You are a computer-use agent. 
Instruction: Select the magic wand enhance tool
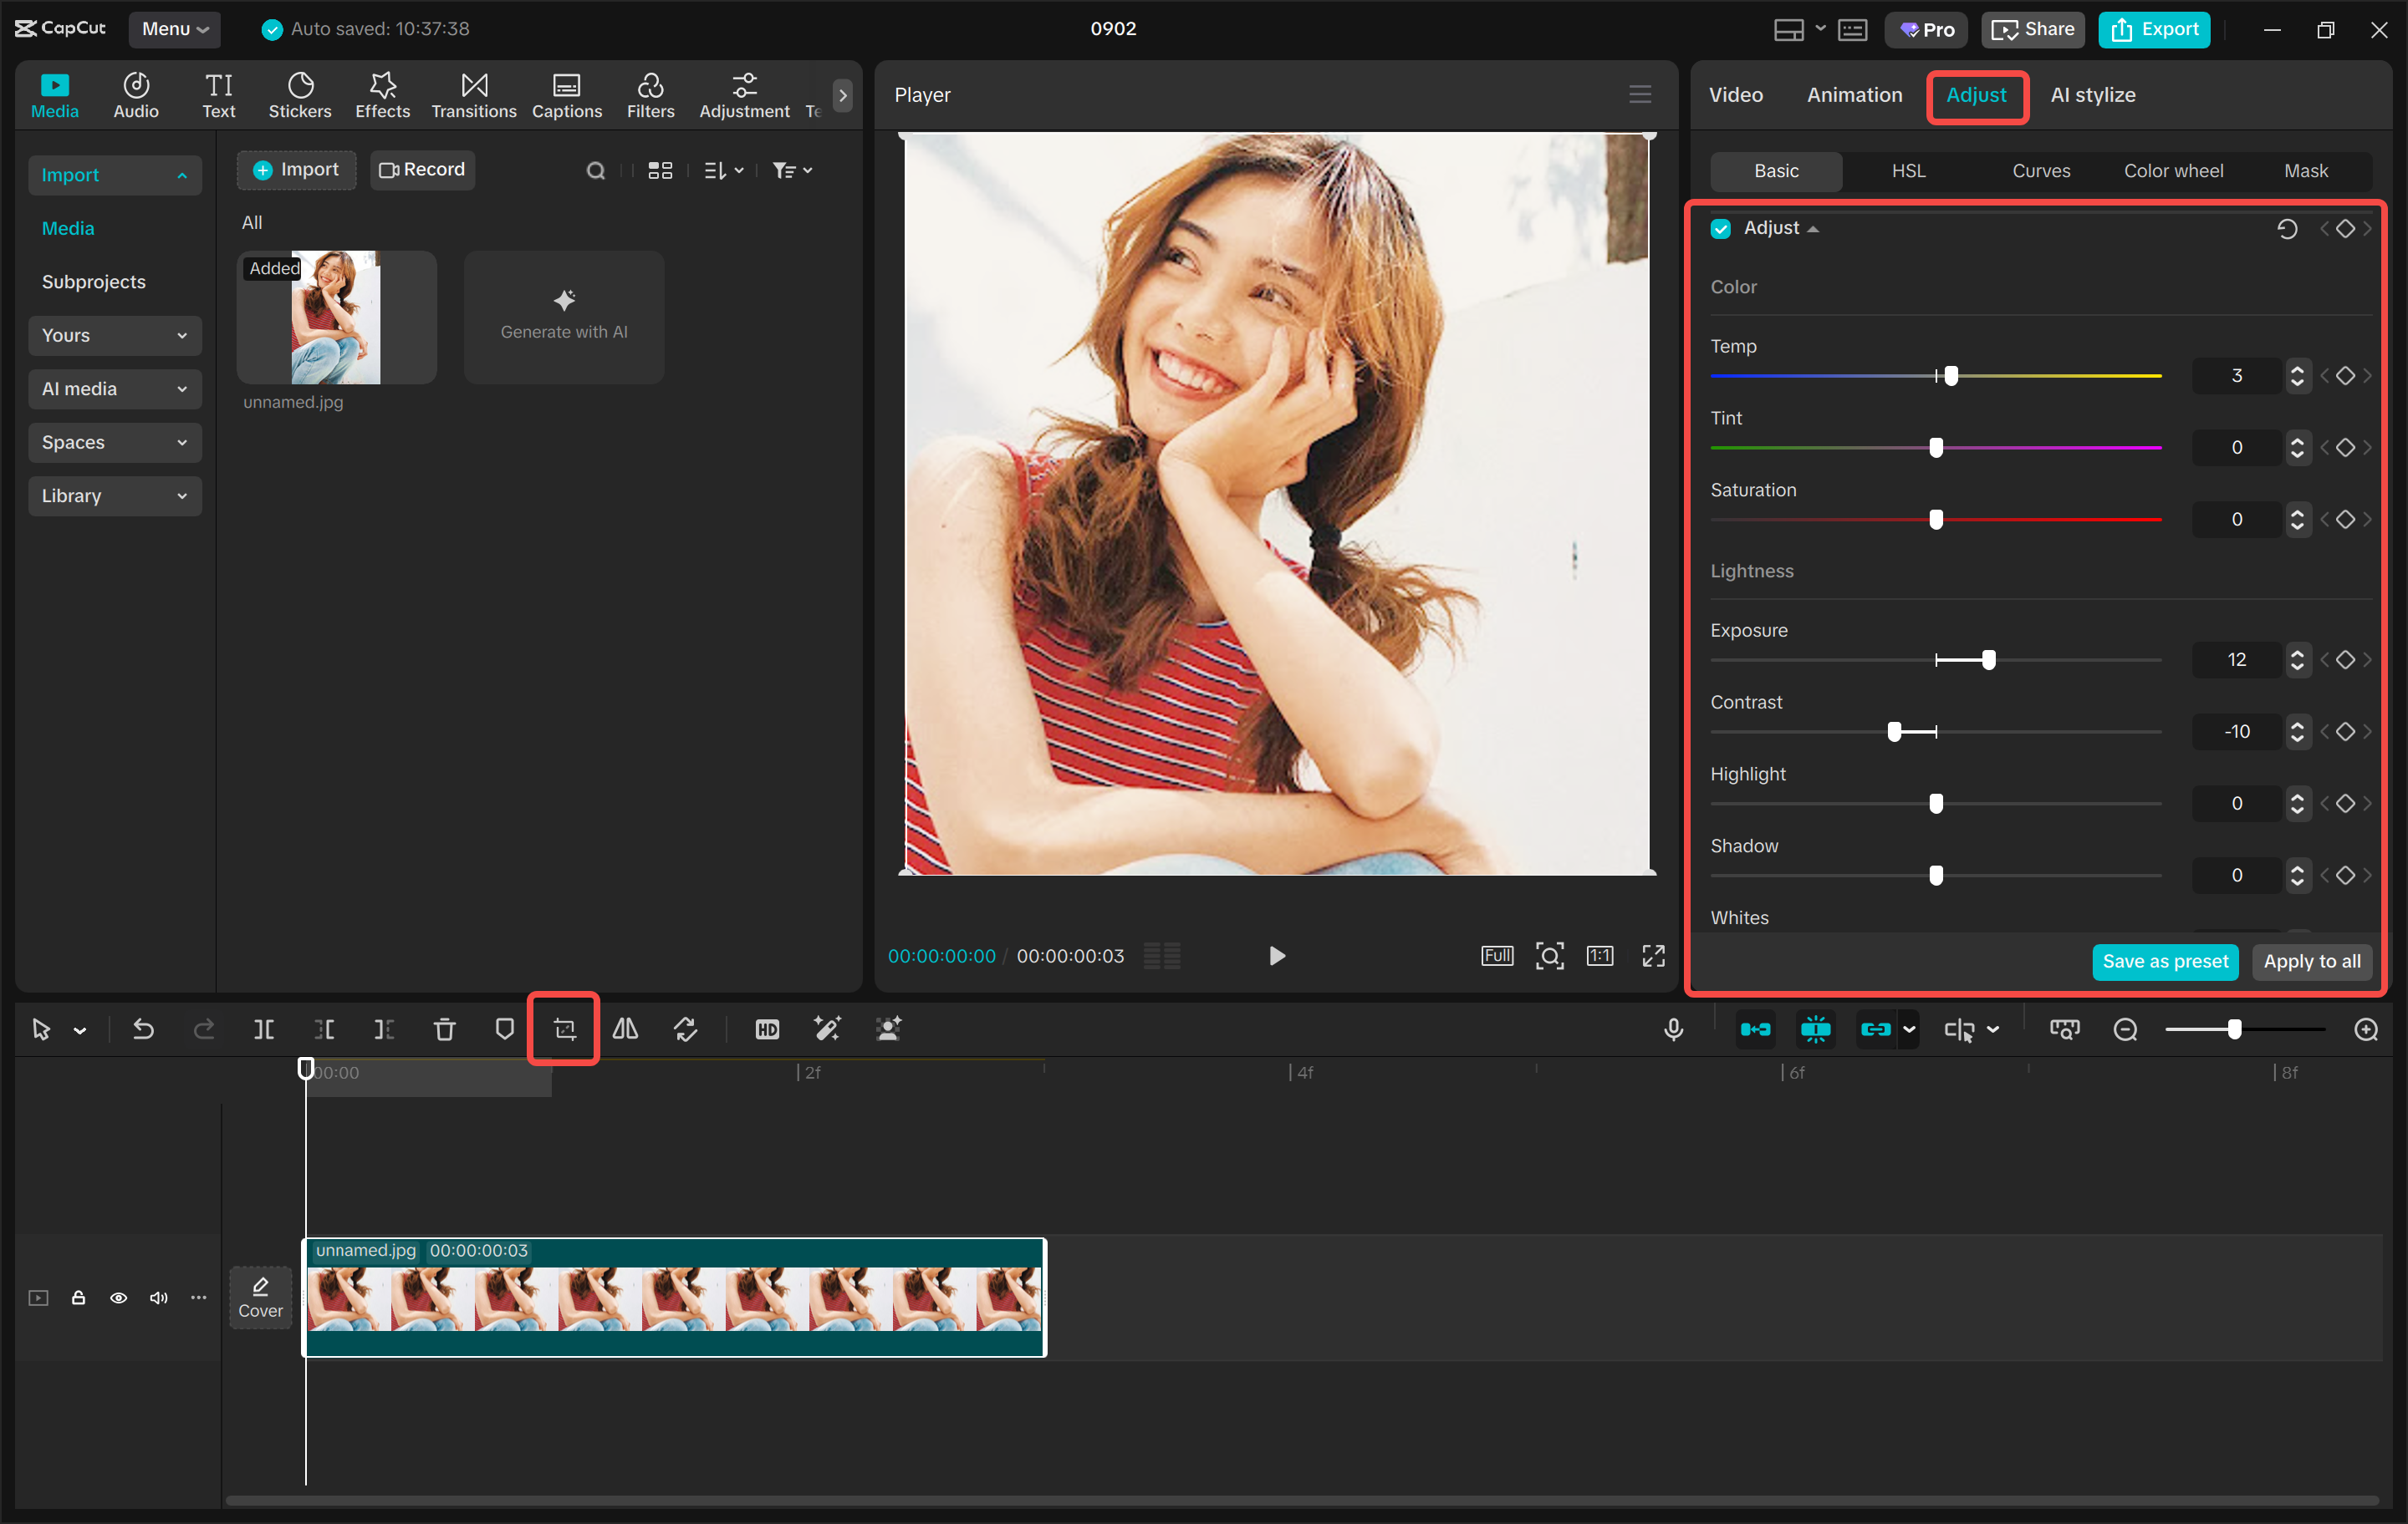point(827,1029)
